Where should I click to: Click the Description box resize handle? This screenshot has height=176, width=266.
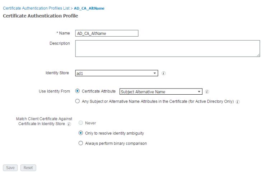[258, 55]
